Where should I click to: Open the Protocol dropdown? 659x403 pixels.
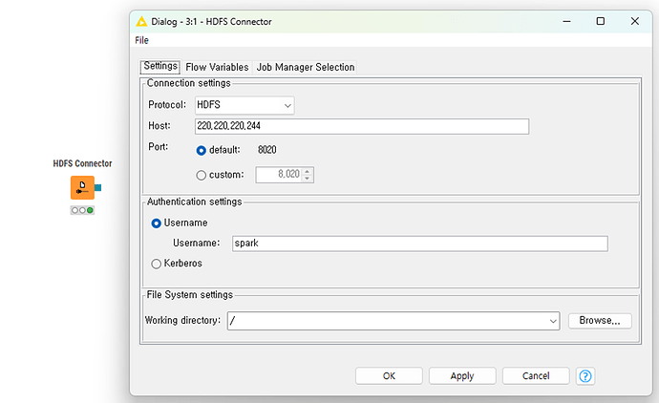(244, 104)
